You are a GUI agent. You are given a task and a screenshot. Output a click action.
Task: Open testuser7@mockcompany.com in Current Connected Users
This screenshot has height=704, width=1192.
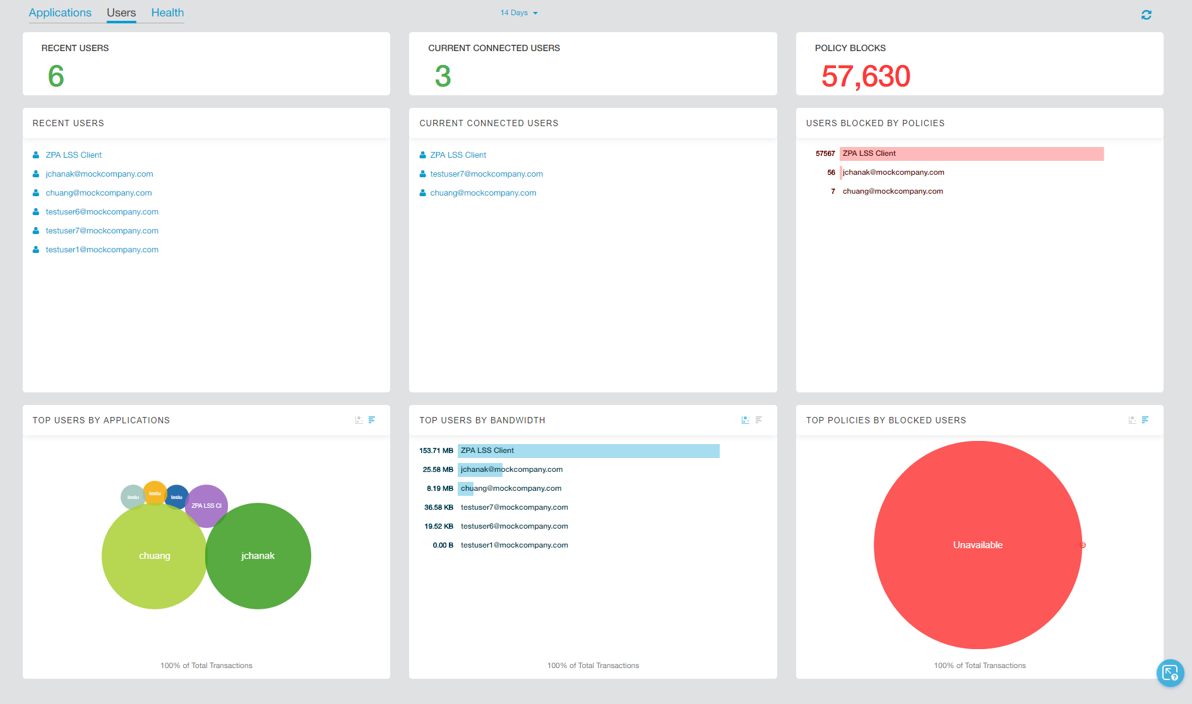pyautogui.click(x=486, y=174)
